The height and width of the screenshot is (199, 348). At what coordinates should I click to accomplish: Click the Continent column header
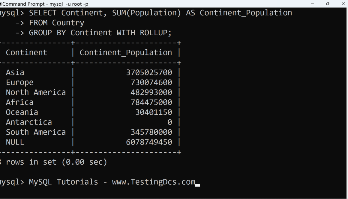(26, 53)
